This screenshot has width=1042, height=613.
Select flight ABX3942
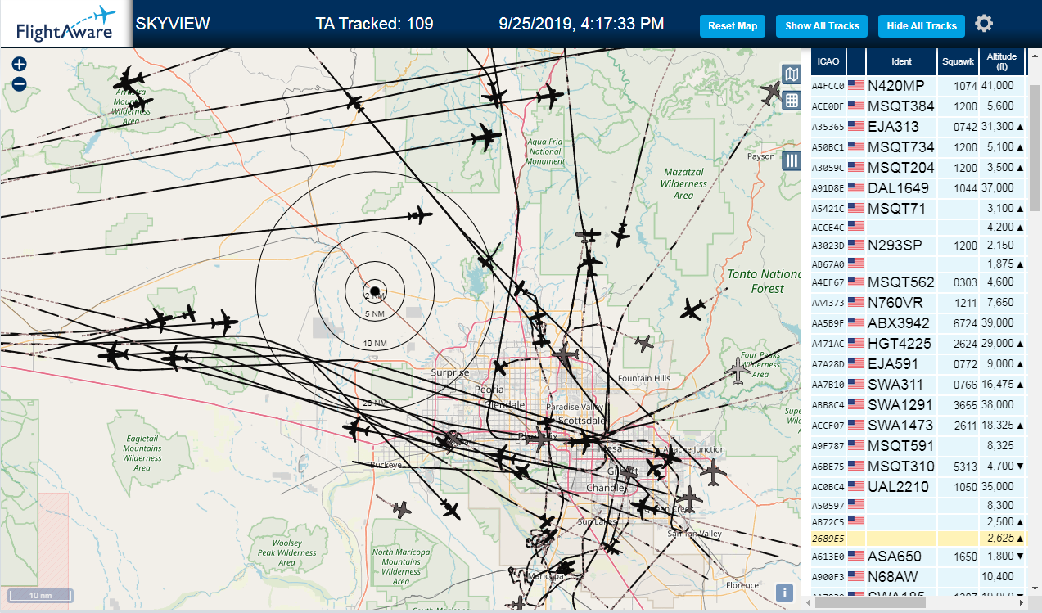coord(917,322)
